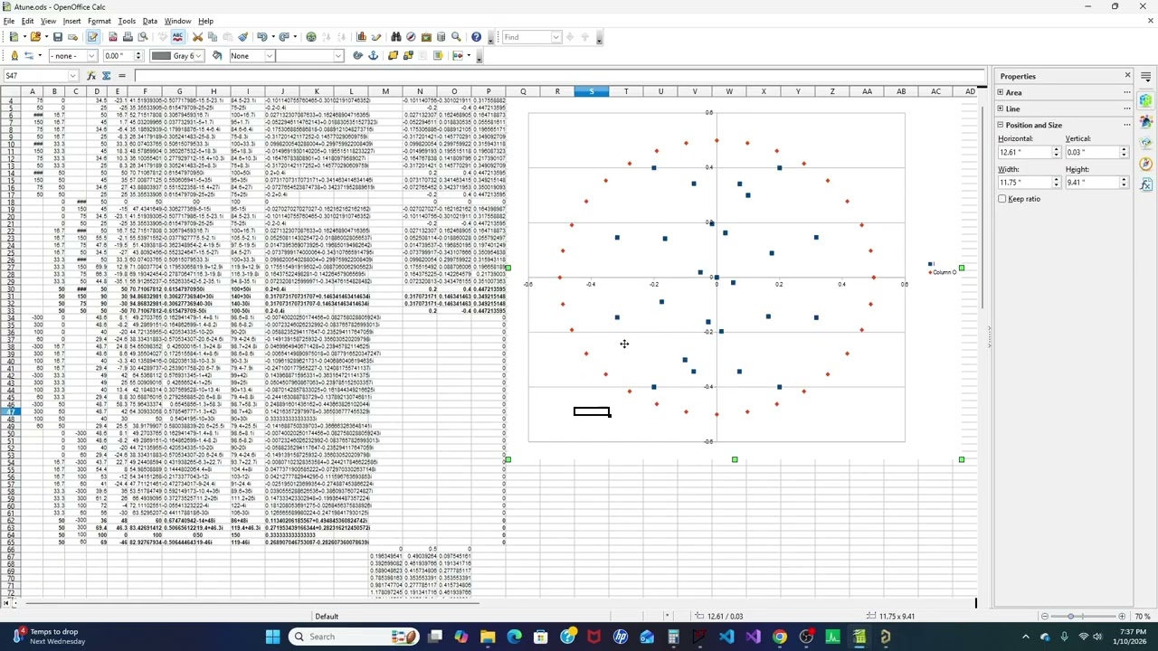The width and height of the screenshot is (1158, 651).
Task: Save the document with the floppy disk icon
Action: coord(58,37)
